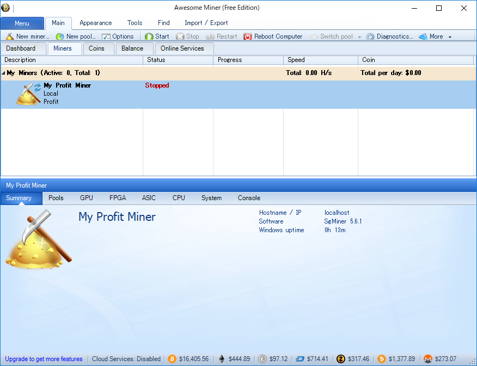Open the Tools ribbon tab
The image size is (477, 366).
(x=134, y=23)
